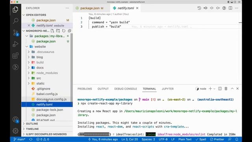Viewport: 252px width, 142px height.
Task: Expand the static folder
Action: 29,83
